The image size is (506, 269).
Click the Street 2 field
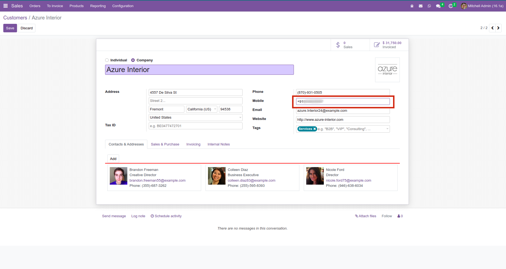pyautogui.click(x=196, y=101)
